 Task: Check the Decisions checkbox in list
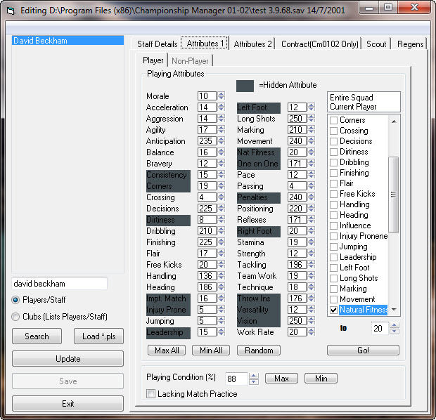pos(333,141)
